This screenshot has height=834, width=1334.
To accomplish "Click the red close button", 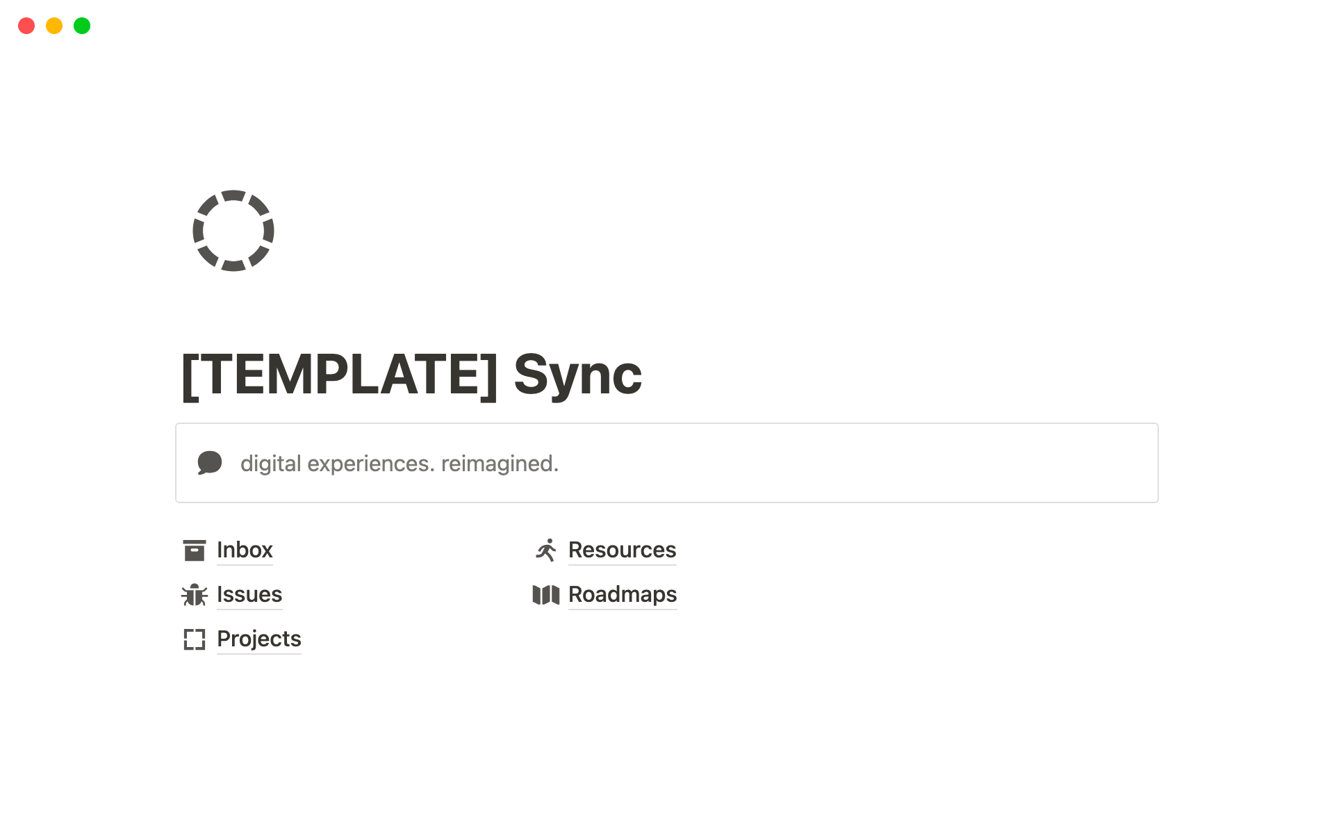I will click(x=26, y=26).
